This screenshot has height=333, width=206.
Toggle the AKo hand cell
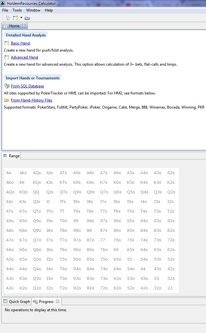10,183
